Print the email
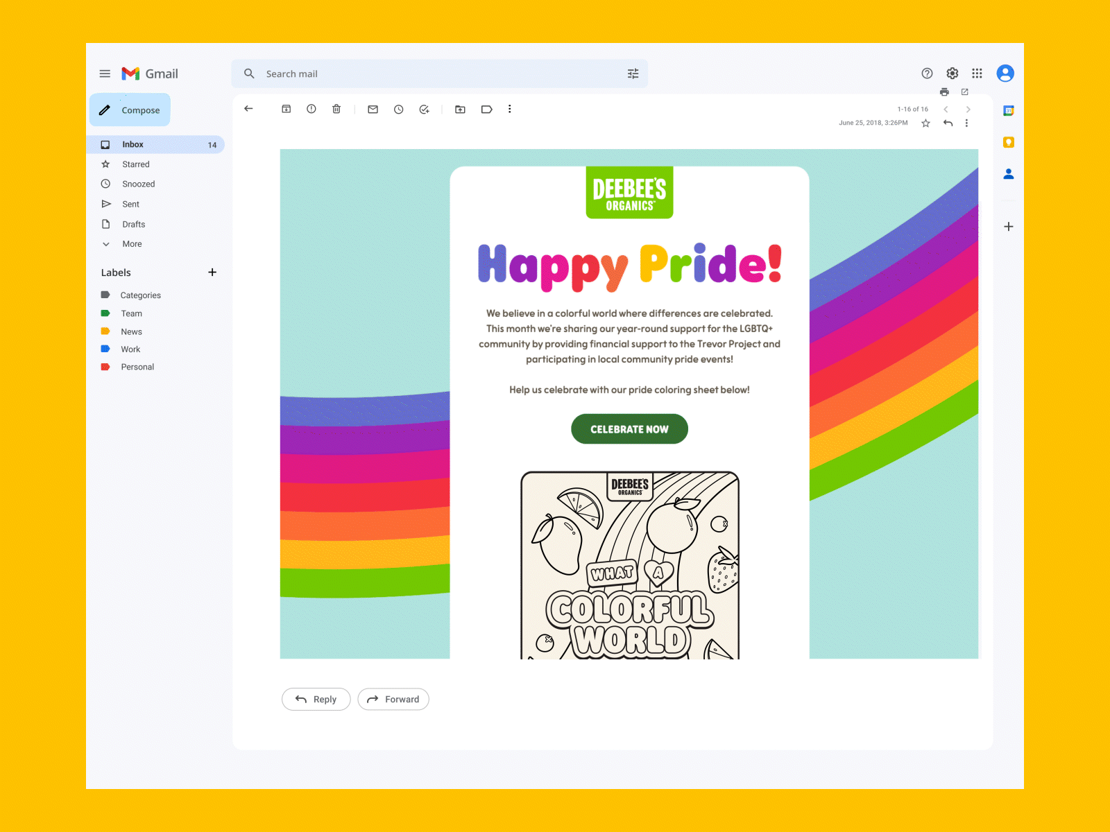Image resolution: width=1110 pixels, height=832 pixels. [x=943, y=92]
